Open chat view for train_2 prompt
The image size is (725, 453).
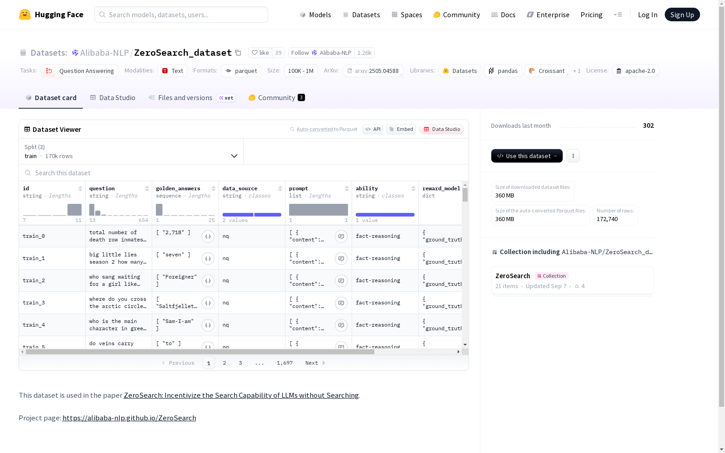(x=341, y=280)
